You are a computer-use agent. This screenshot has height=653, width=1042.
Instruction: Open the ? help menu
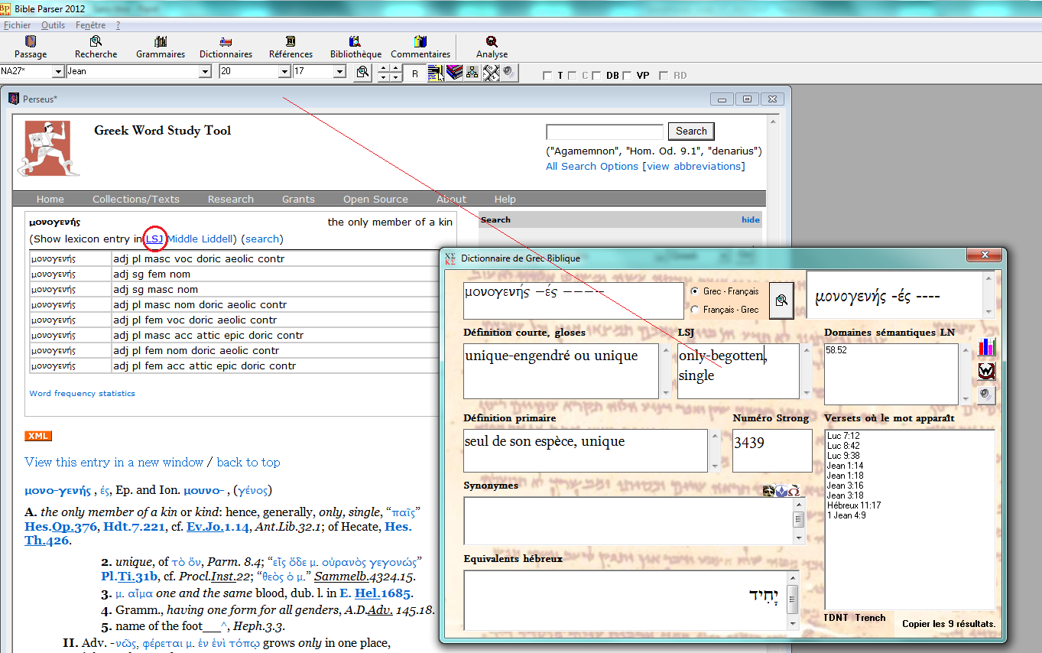coord(118,25)
